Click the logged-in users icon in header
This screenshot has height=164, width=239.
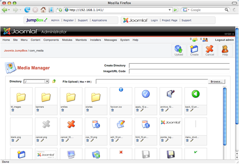[x=205, y=40]
